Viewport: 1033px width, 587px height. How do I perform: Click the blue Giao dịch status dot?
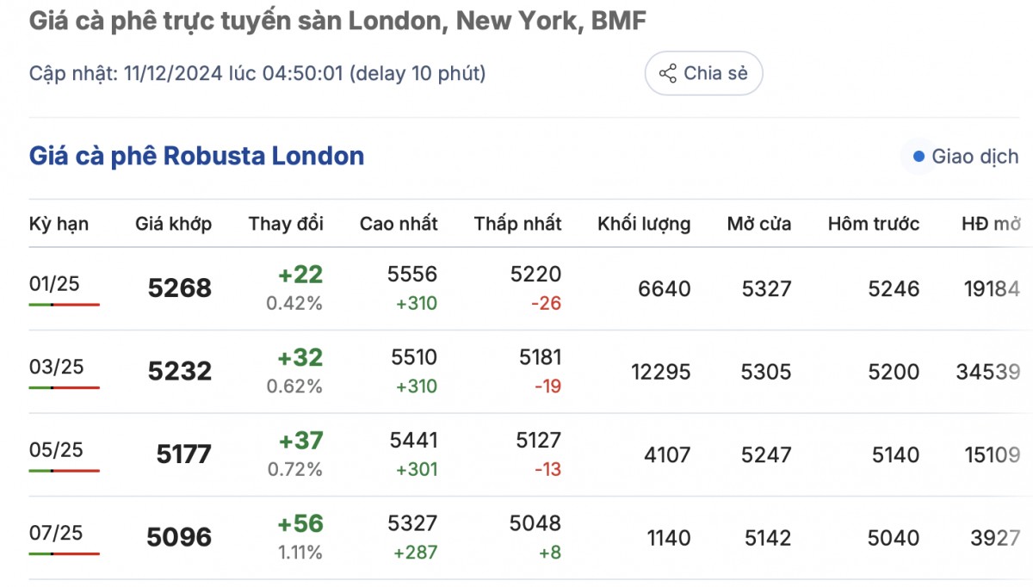point(918,157)
